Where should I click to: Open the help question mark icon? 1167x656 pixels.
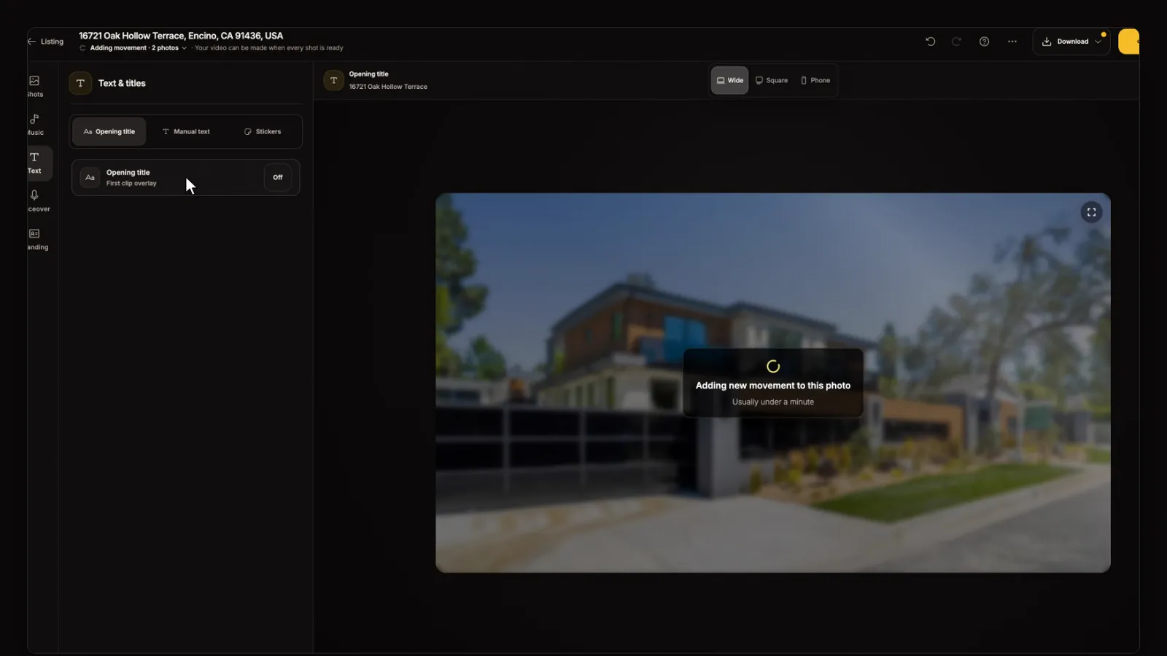(984, 42)
